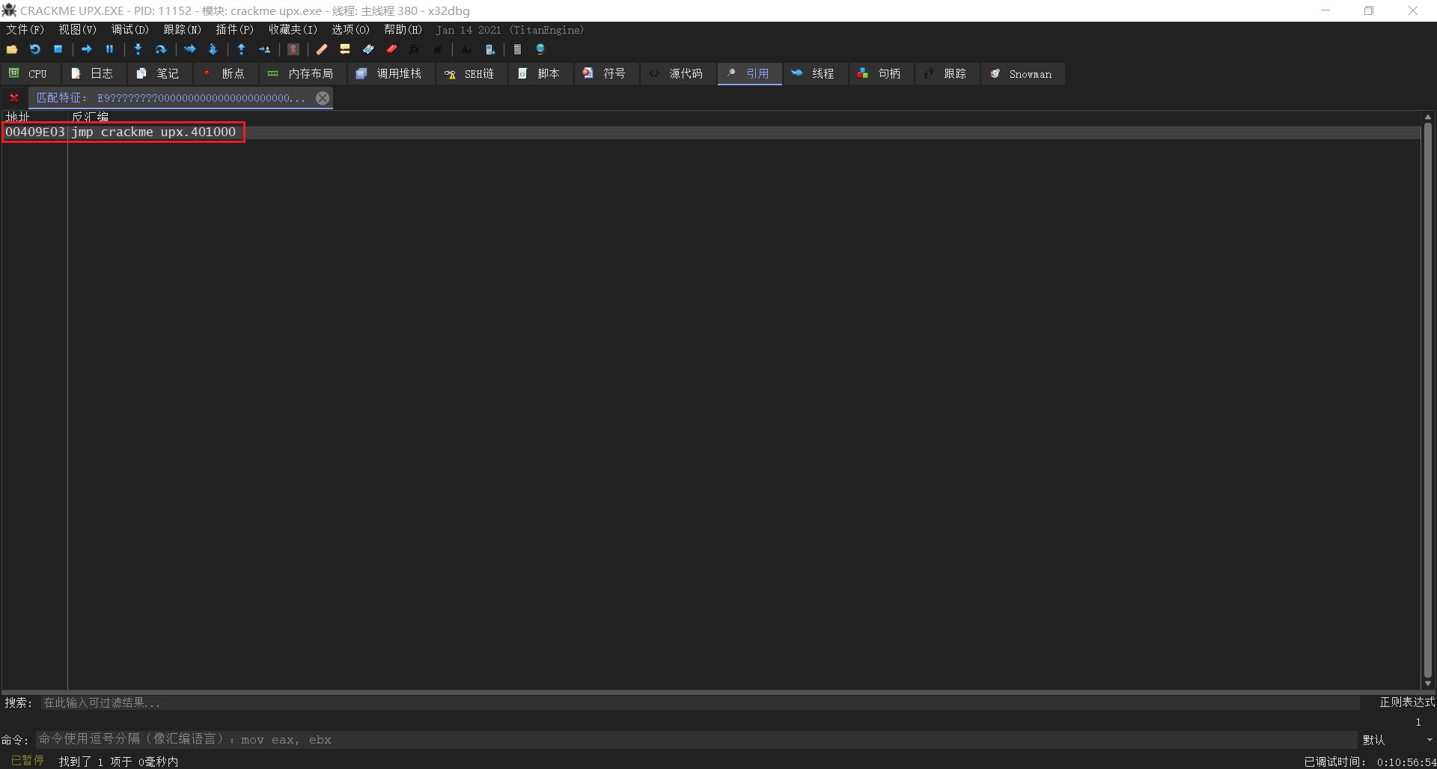Viewport: 1437px width, 769px height.
Task: Click the variables hash icon
Action: (x=438, y=49)
